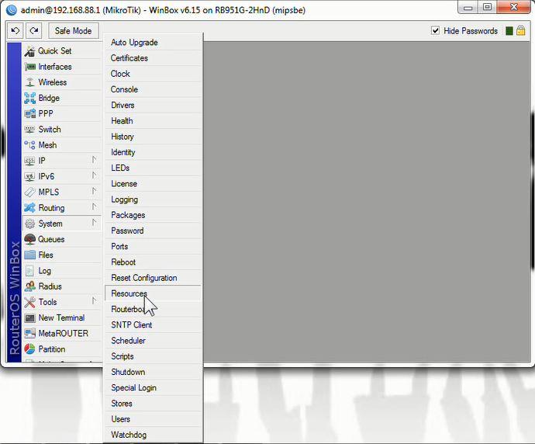The height and width of the screenshot is (444, 535).
Task: Click the Queues tree icon
Action: 29,239
